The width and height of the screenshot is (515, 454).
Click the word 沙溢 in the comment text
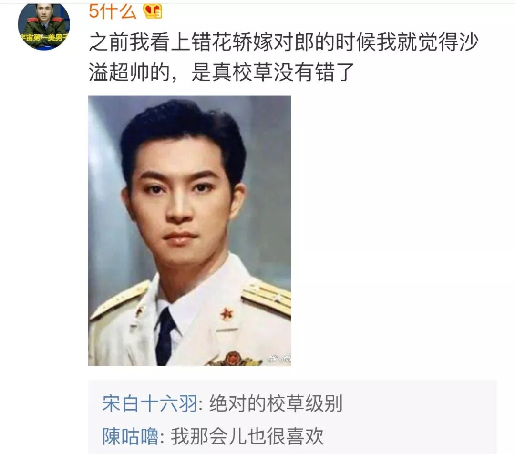click(x=469, y=43)
